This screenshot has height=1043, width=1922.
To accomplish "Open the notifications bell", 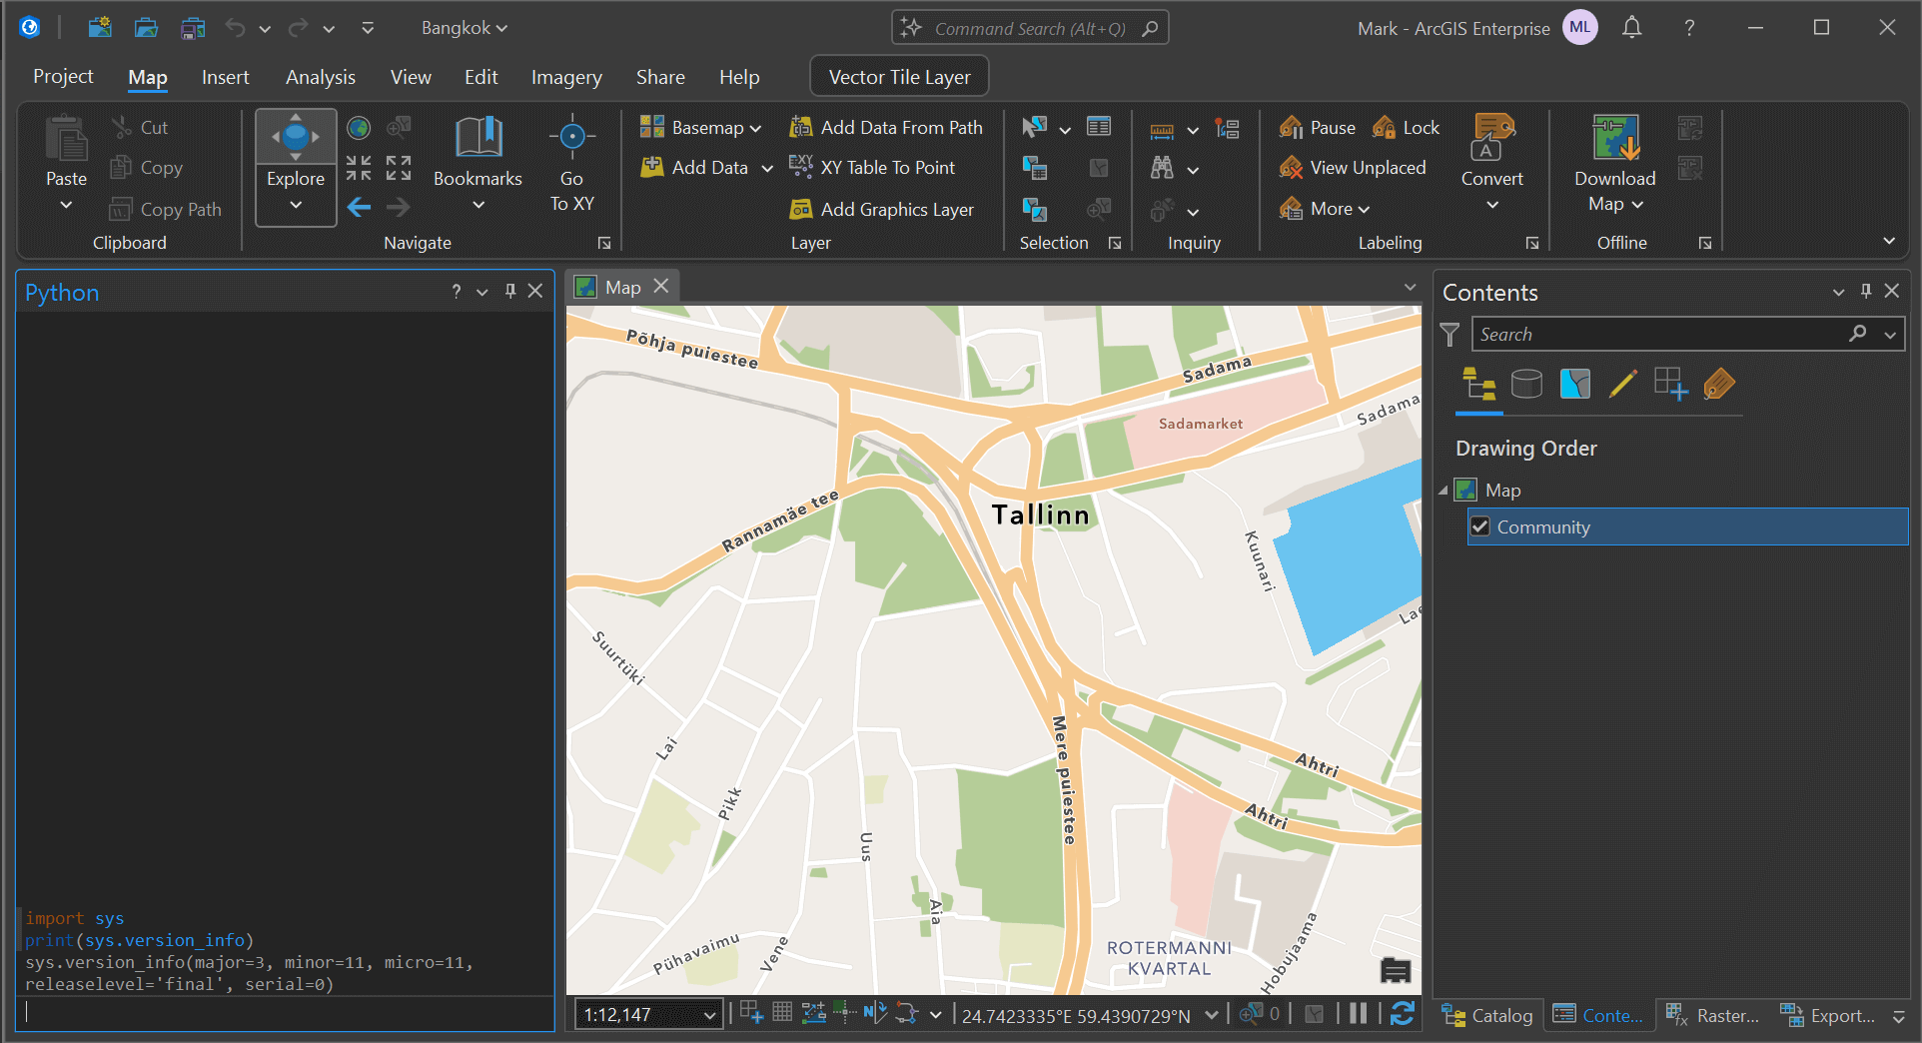I will [x=1631, y=28].
